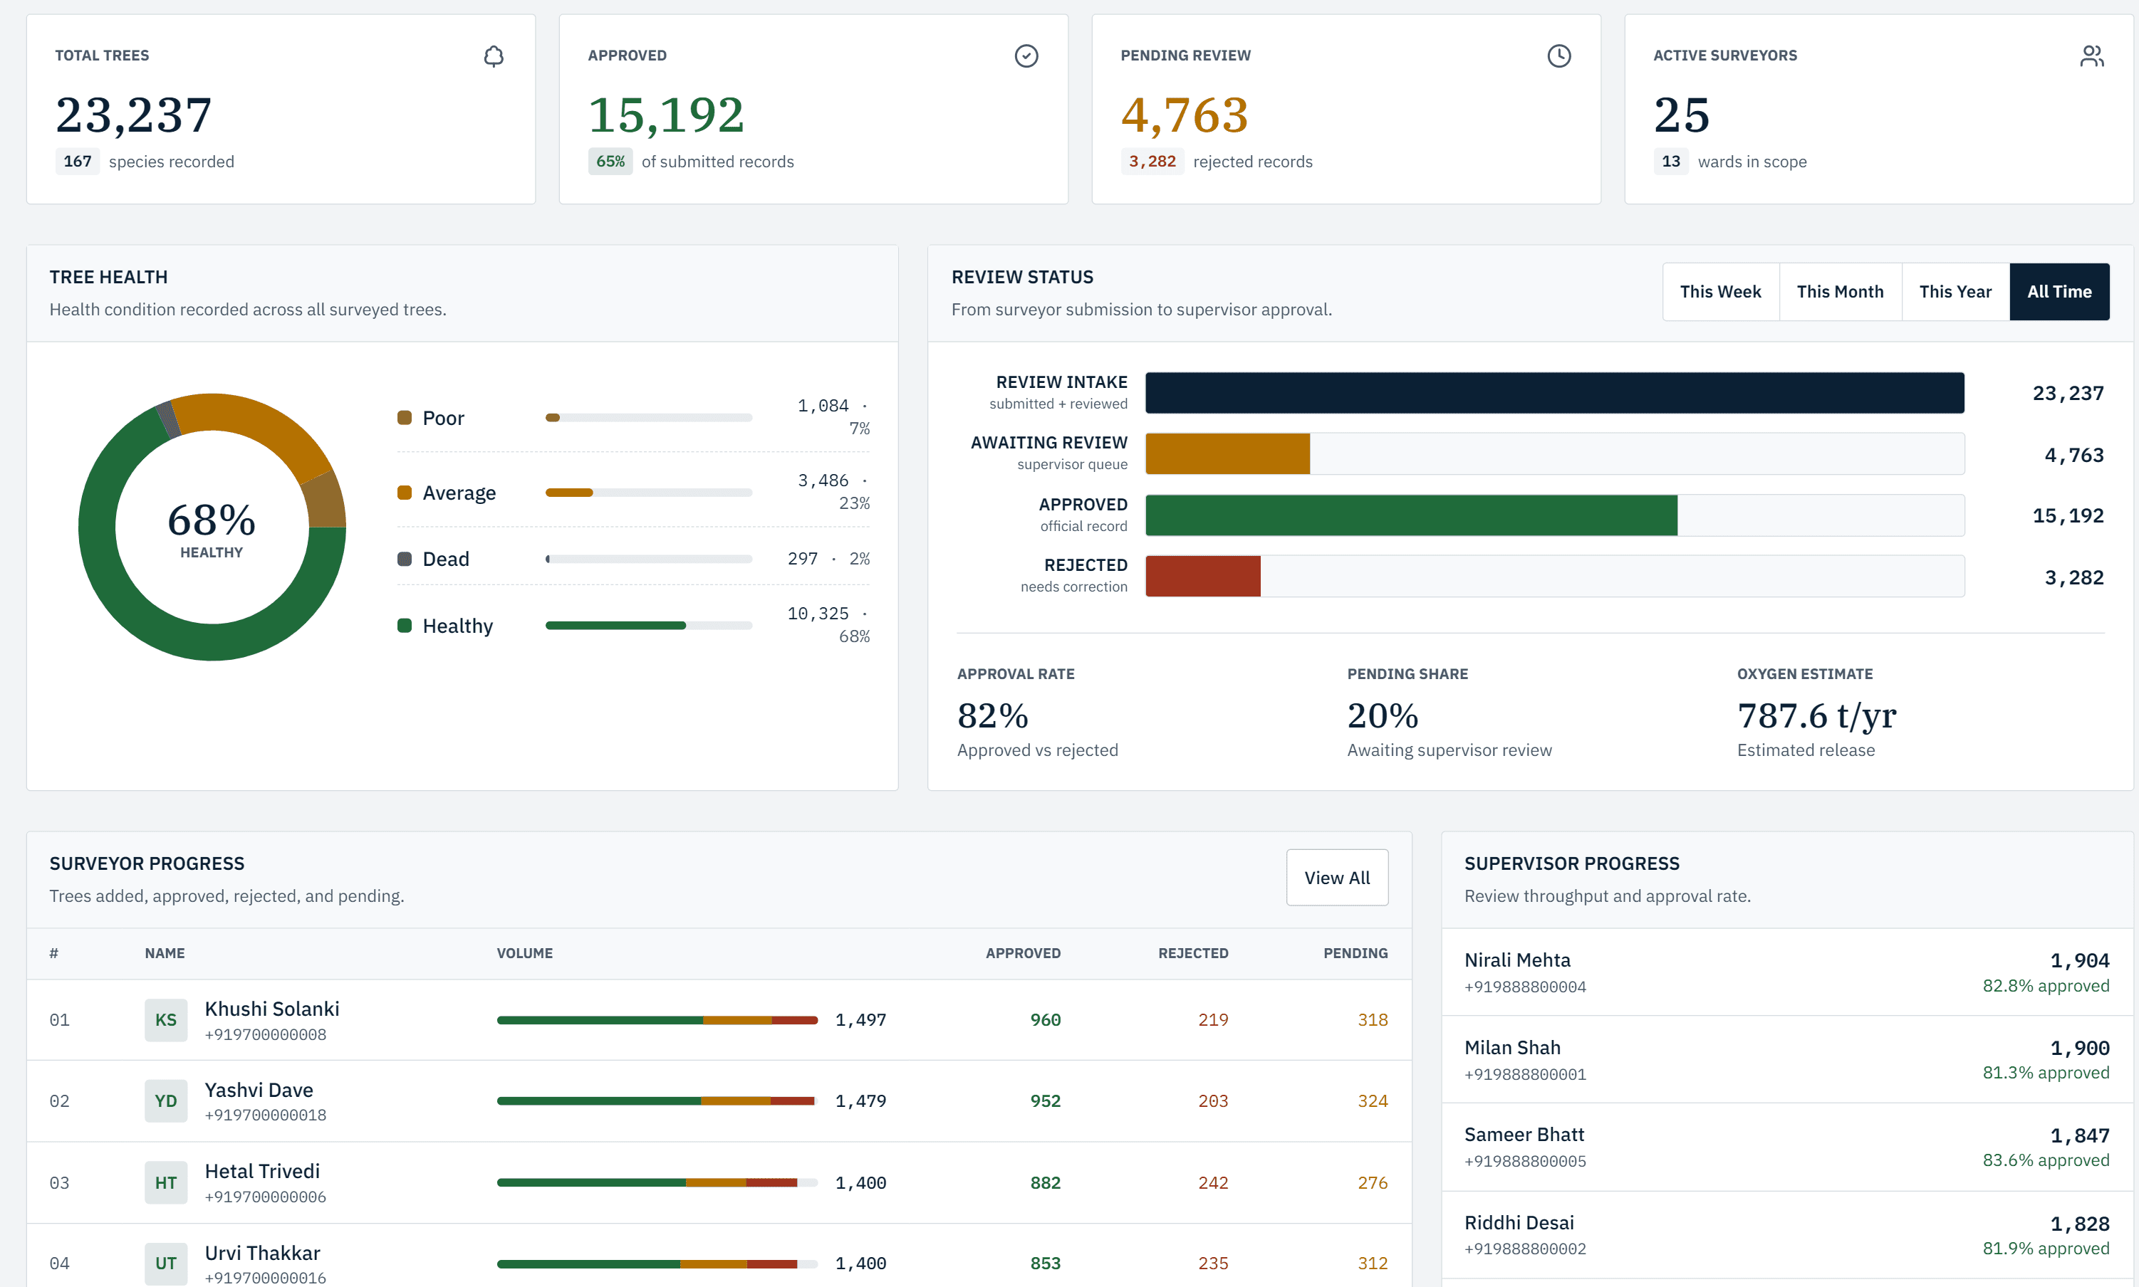Click the Rejected column header
The image size is (2139, 1287).
[1193, 953]
